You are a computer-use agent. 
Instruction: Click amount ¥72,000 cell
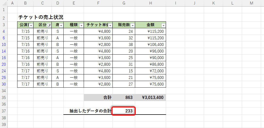(150, 71)
